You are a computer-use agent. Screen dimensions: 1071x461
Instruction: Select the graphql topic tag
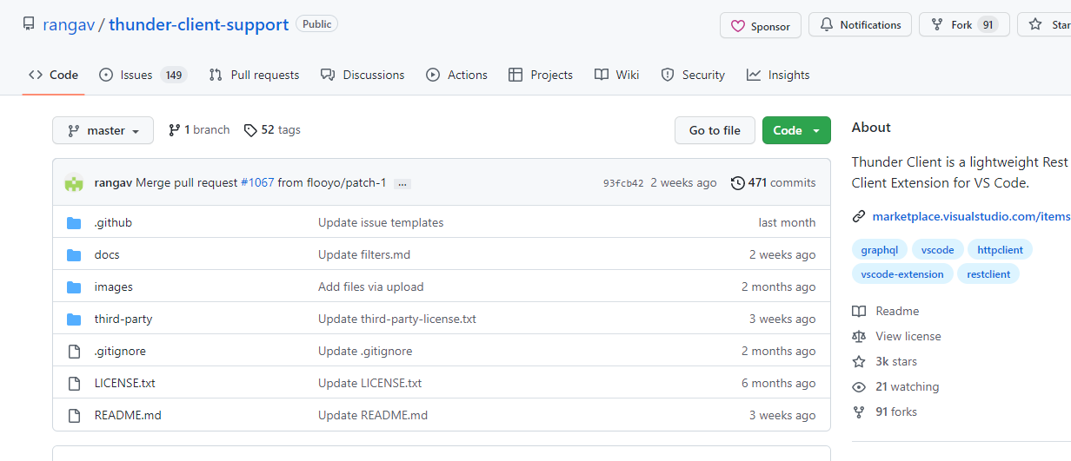879,250
